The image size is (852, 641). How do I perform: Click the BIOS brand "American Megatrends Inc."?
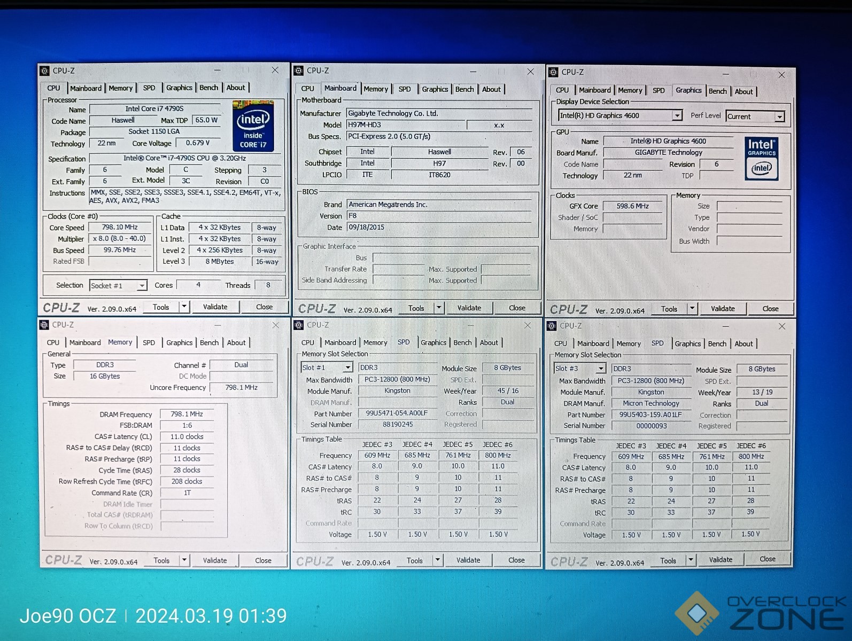click(388, 205)
